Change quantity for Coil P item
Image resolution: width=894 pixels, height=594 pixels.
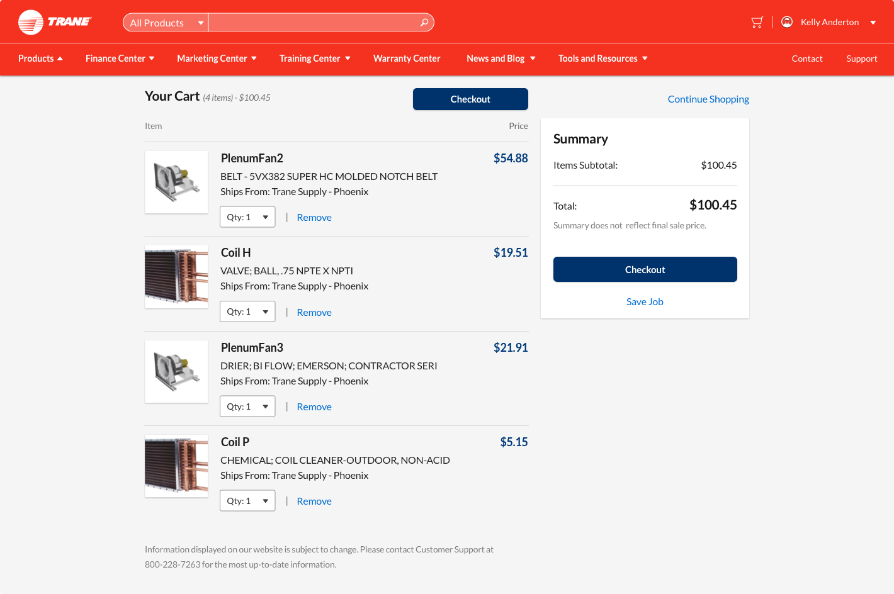coord(247,501)
